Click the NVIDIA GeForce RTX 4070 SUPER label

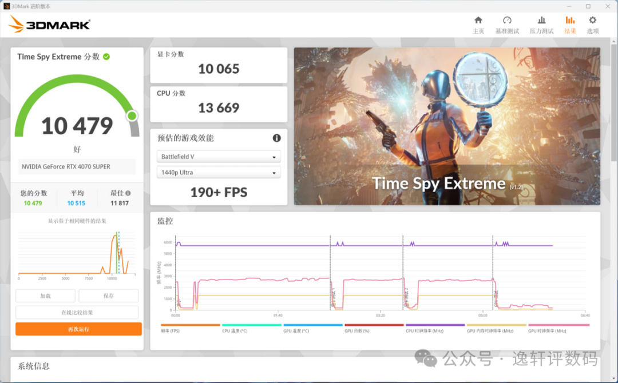[x=66, y=167]
